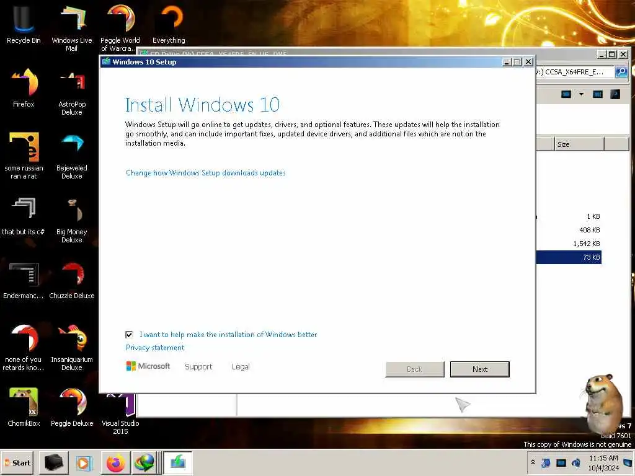
Task: Open the Recycle Bin desktop icon
Action: point(24,24)
